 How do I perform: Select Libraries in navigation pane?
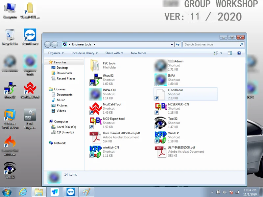(x=60, y=89)
